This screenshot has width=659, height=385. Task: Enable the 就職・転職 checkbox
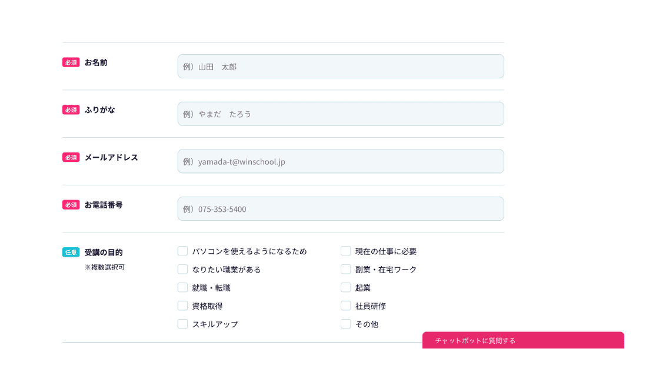[x=183, y=288]
